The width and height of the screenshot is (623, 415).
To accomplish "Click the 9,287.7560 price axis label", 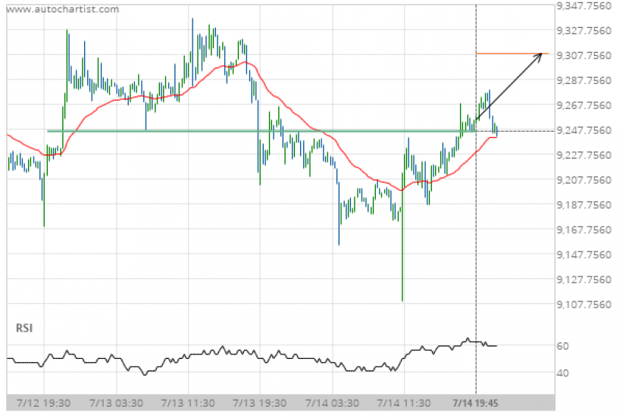I will (584, 80).
